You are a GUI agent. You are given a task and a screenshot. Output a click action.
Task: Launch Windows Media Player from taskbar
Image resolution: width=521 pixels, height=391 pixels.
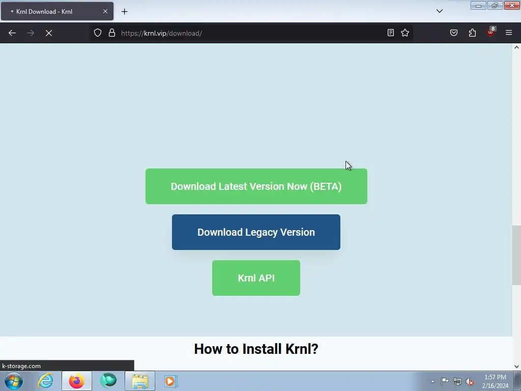[171, 381]
